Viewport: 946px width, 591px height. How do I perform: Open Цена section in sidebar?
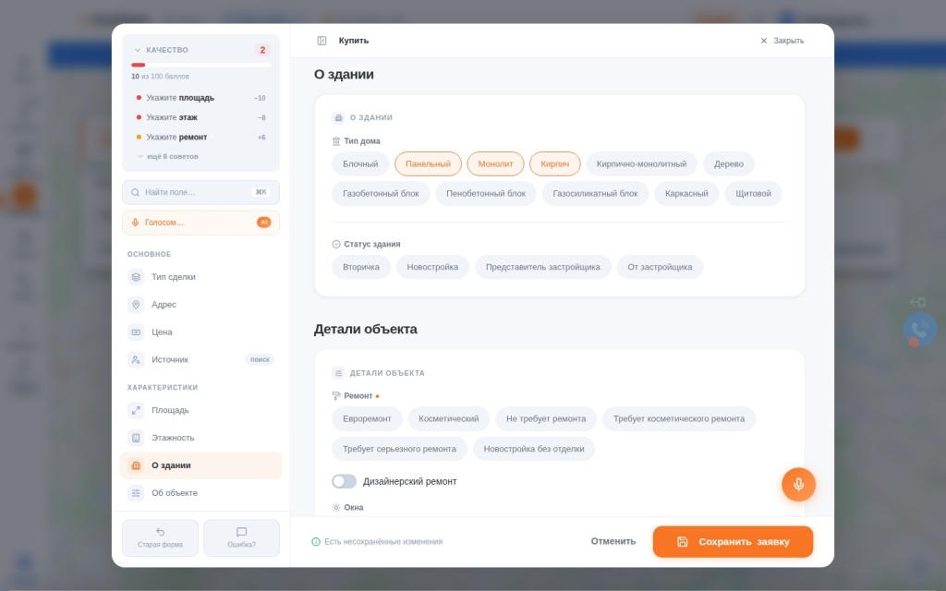[x=200, y=332]
